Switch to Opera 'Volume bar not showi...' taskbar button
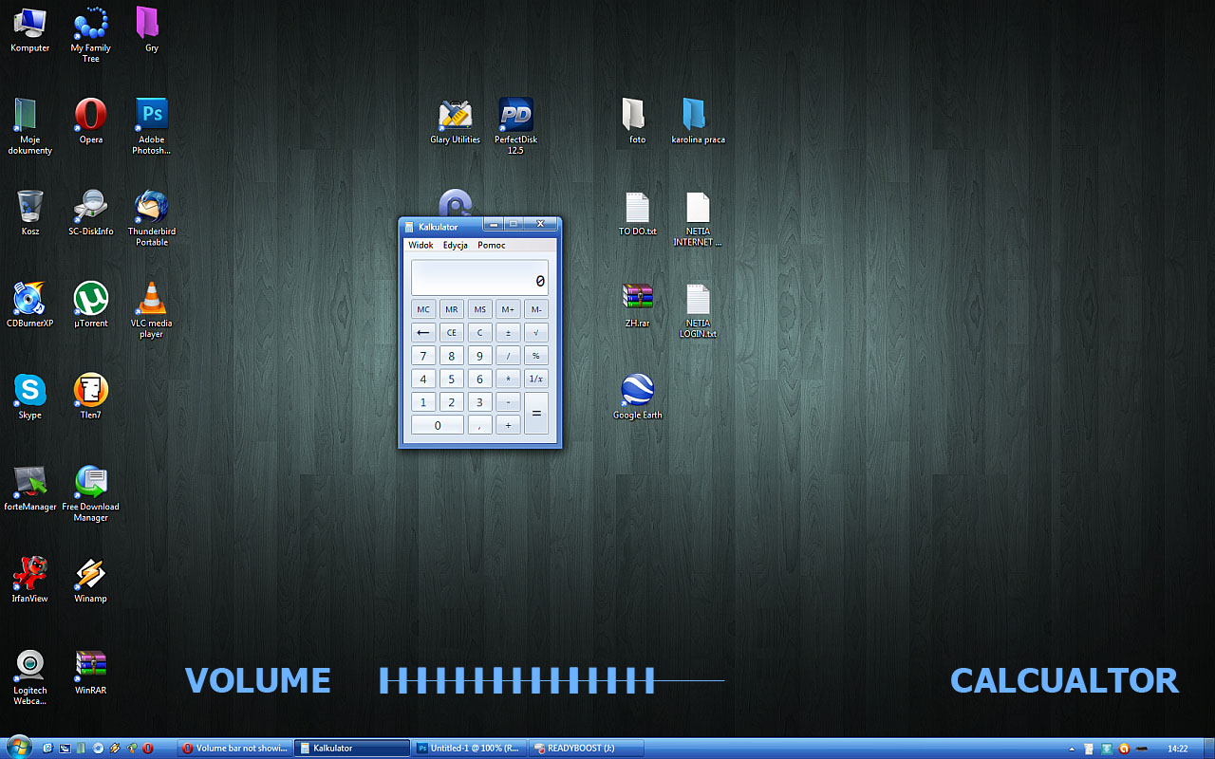The image size is (1215, 759). 234,748
